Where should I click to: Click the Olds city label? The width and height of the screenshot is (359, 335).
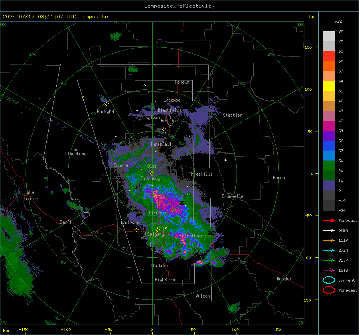(x=152, y=166)
